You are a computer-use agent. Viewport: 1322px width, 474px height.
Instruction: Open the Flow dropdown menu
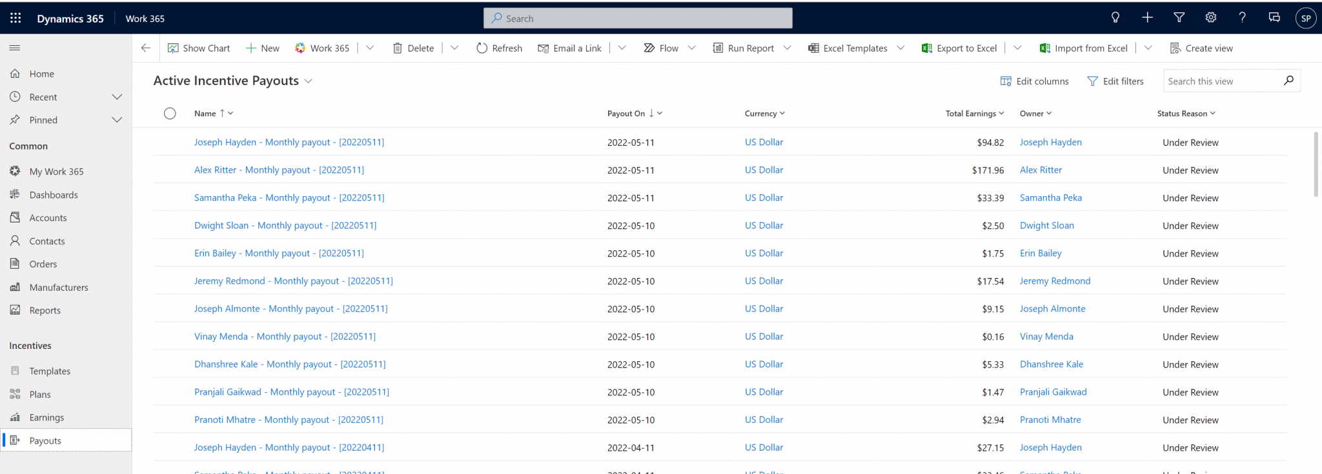(x=691, y=48)
